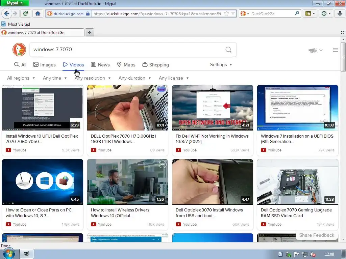Select the 'windows 7 7070 at DuckDuckGo' tab
The width and height of the screenshot is (346, 259).
42,32
